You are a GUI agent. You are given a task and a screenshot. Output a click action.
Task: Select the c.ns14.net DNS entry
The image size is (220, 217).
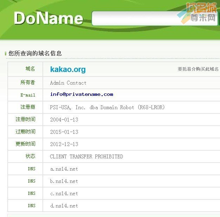tap(64, 193)
